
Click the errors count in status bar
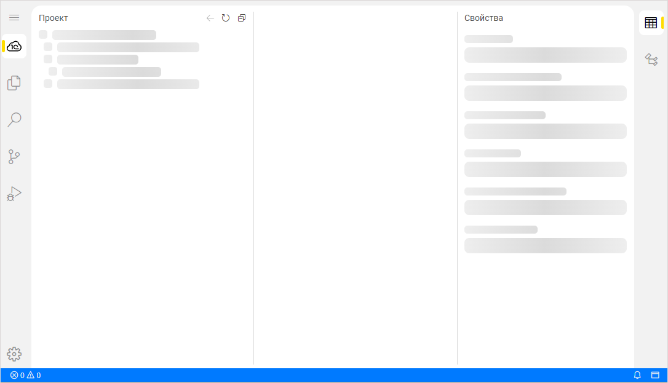tap(17, 375)
